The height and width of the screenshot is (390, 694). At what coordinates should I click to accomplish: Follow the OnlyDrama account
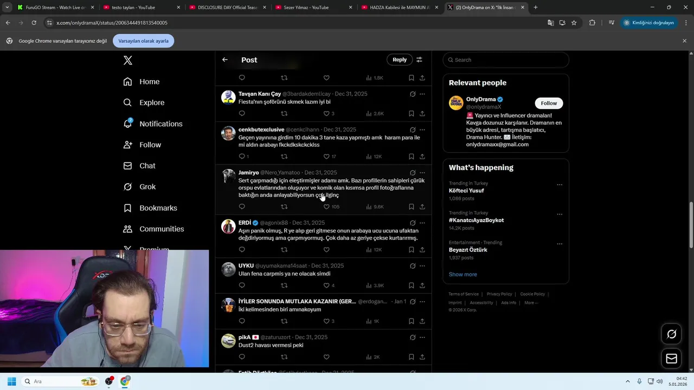pos(549,103)
